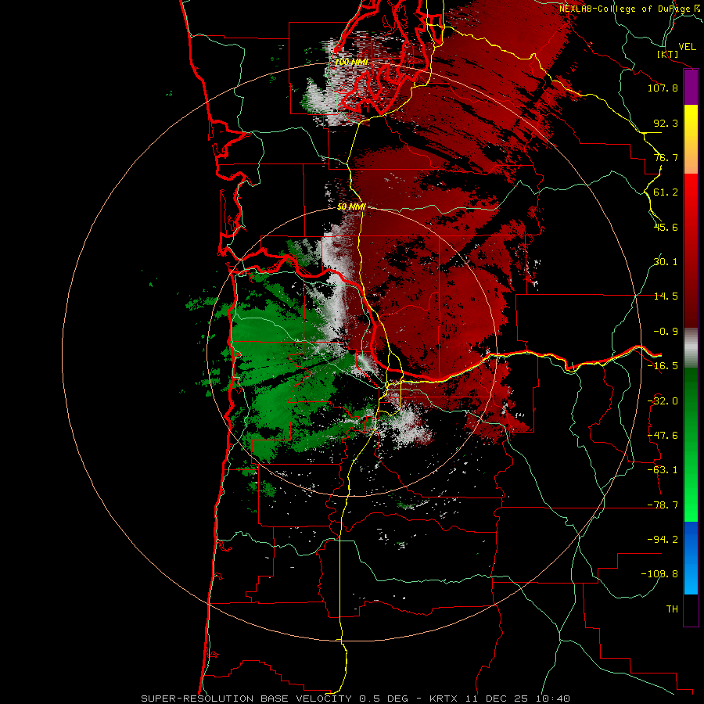Pick the blue segment of the velocity scale
704x704 pixels.
click(x=691, y=558)
